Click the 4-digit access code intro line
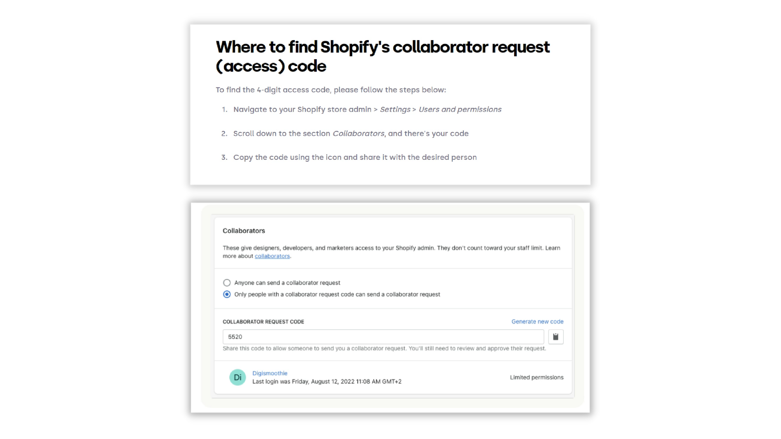 pyautogui.click(x=330, y=90)
